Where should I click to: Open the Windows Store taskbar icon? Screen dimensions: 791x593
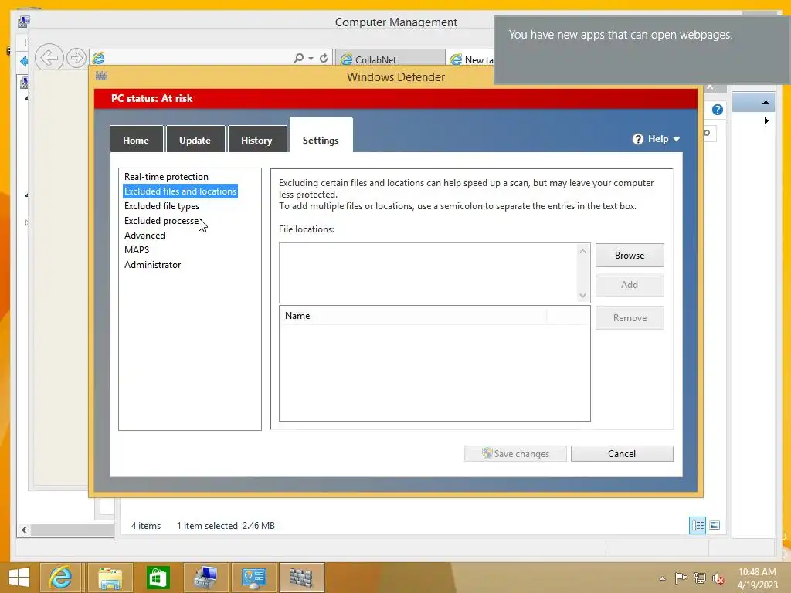pyautogui.click(x=158, y=578)
